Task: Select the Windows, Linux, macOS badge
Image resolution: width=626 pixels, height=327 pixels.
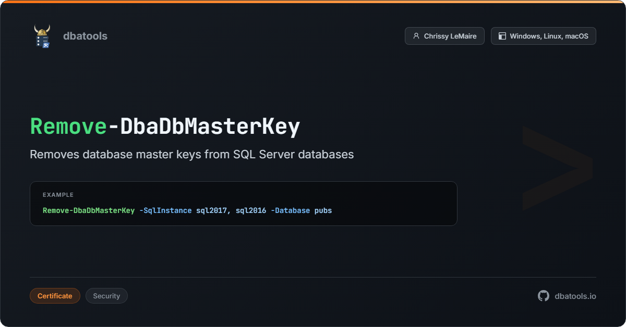Action: point(543,36)
